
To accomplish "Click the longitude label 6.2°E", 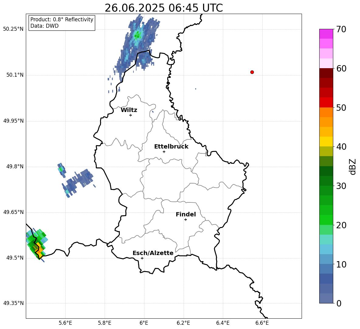I will [183, 323].
